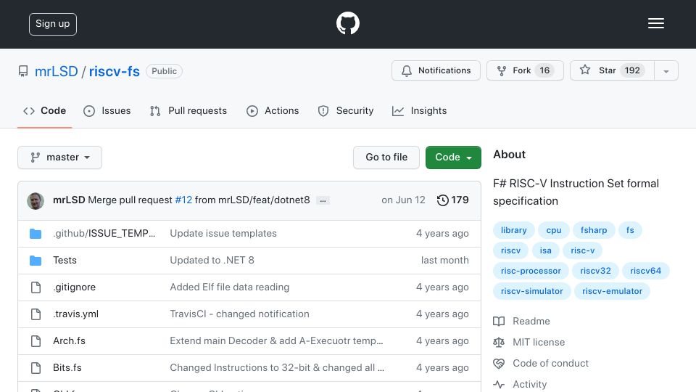Select the library topic tag
The height and width of the screenshot is (392, 696).
coord(513,230)
